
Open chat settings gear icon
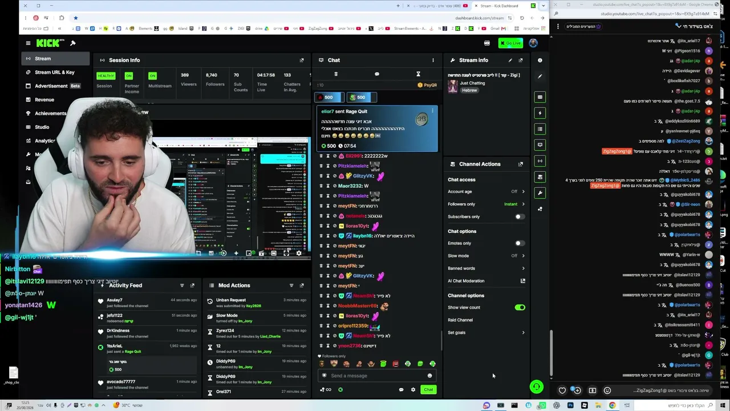coord(413,390)
